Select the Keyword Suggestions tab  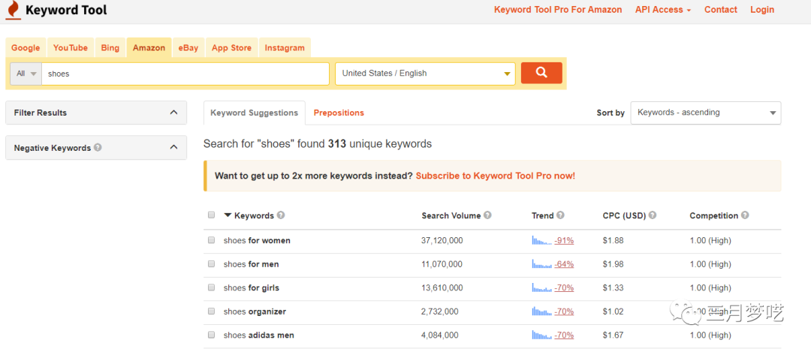255,113
